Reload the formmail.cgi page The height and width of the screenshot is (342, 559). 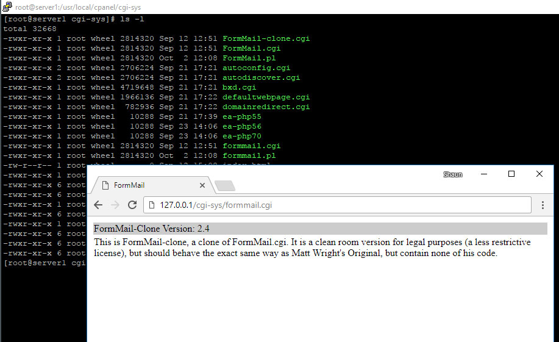click(132, 205)
